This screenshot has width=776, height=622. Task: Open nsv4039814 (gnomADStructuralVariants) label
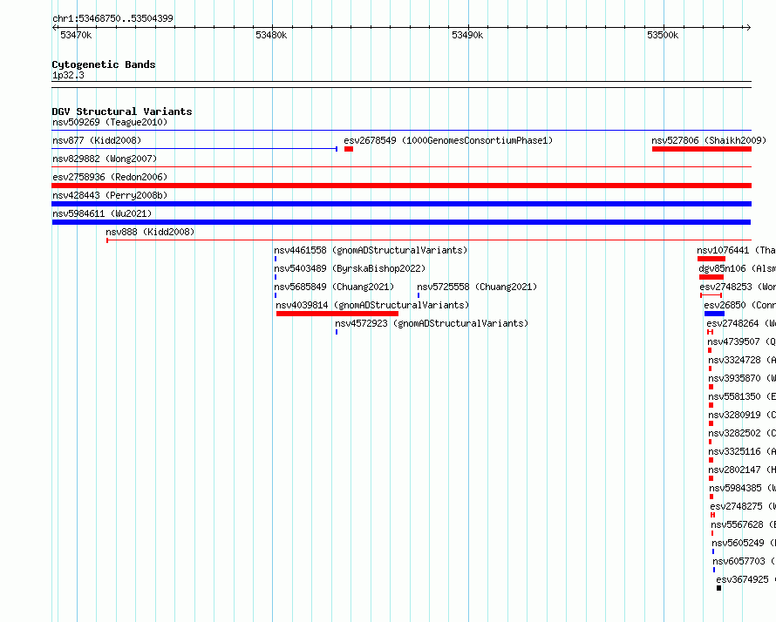372,305
